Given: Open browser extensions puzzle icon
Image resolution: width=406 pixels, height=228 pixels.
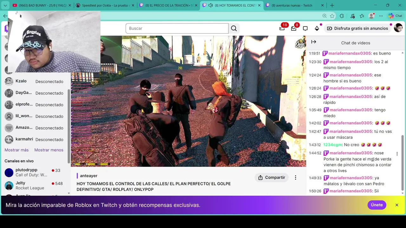Looking at the screenshot, I should pyautogui.click(x=342, y=16).
